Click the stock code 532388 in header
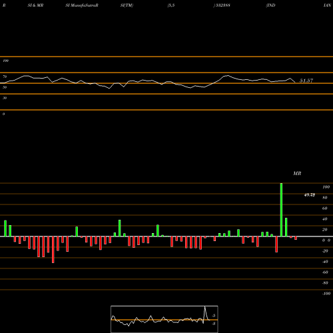Screen dimensions: 333x333 click(x=222, y=5)
